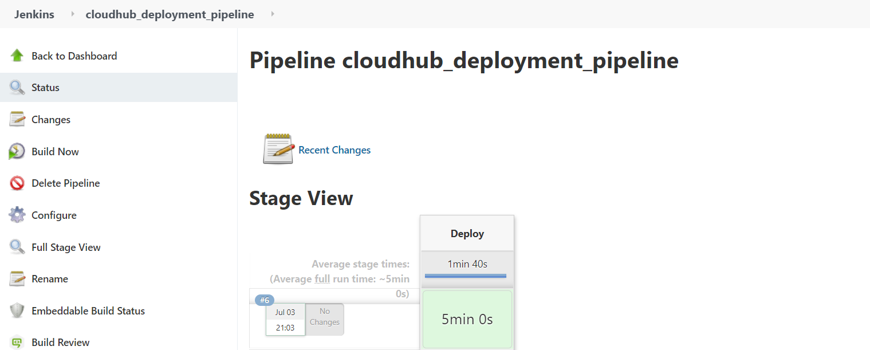Viewport: 870px width, 350px height.
Task: Click the Changes notepad icon in sidebar
Action: tap(17, 119)
